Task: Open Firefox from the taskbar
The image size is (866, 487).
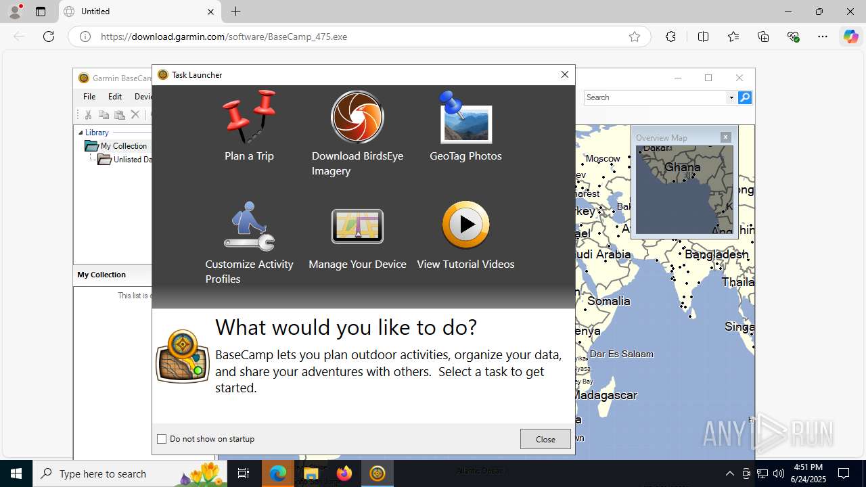Action: coord(344,473)
